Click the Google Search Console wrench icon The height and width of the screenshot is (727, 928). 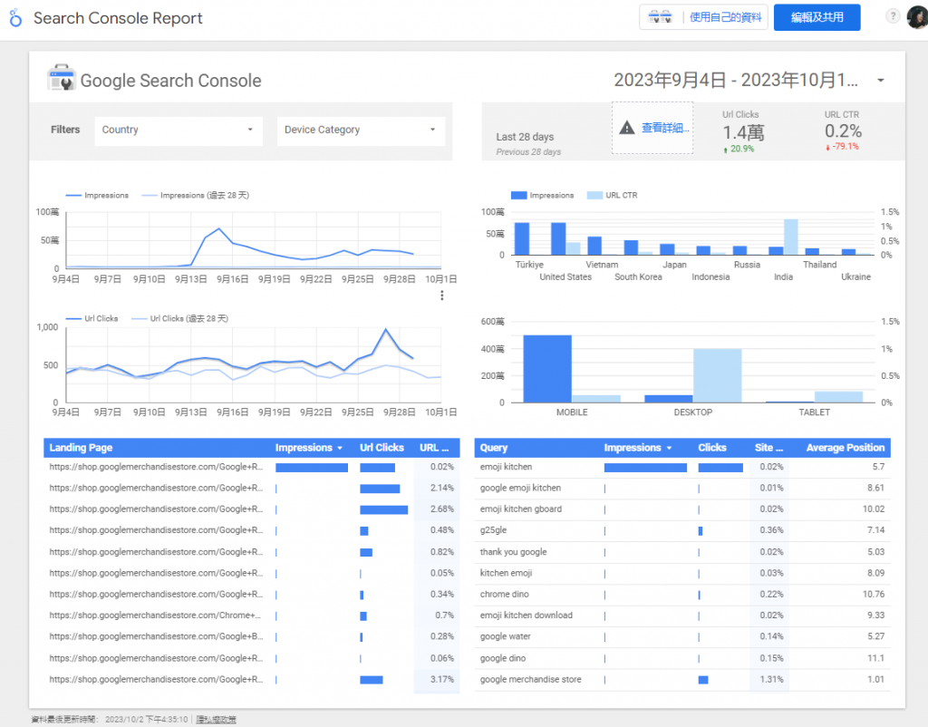(61, 78)
